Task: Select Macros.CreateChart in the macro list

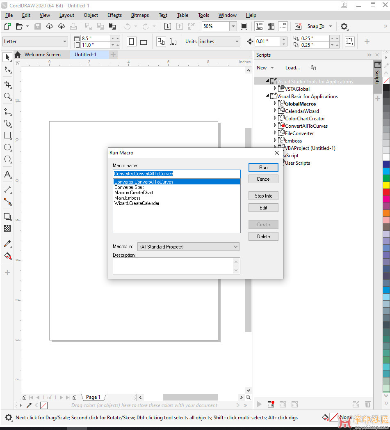Action: pos(134,193)
